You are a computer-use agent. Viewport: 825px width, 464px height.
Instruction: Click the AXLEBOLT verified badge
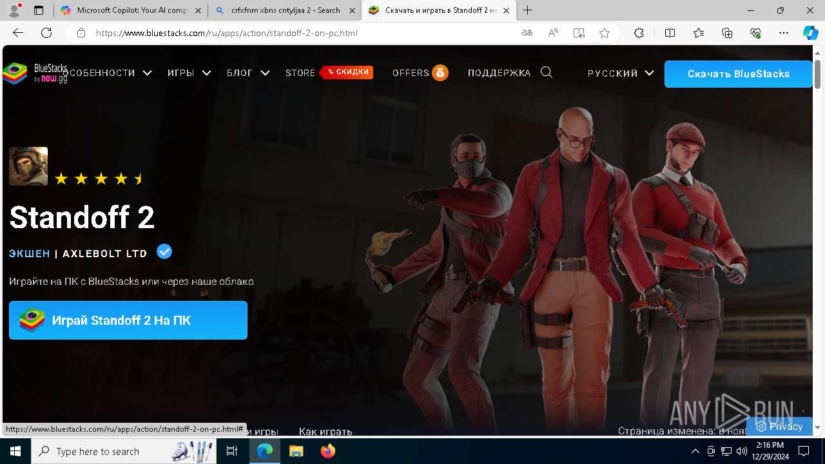[164, 251]
